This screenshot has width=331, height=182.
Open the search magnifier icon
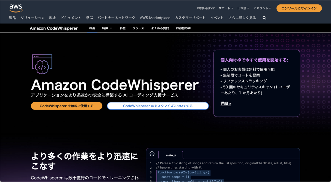(264, 18)
